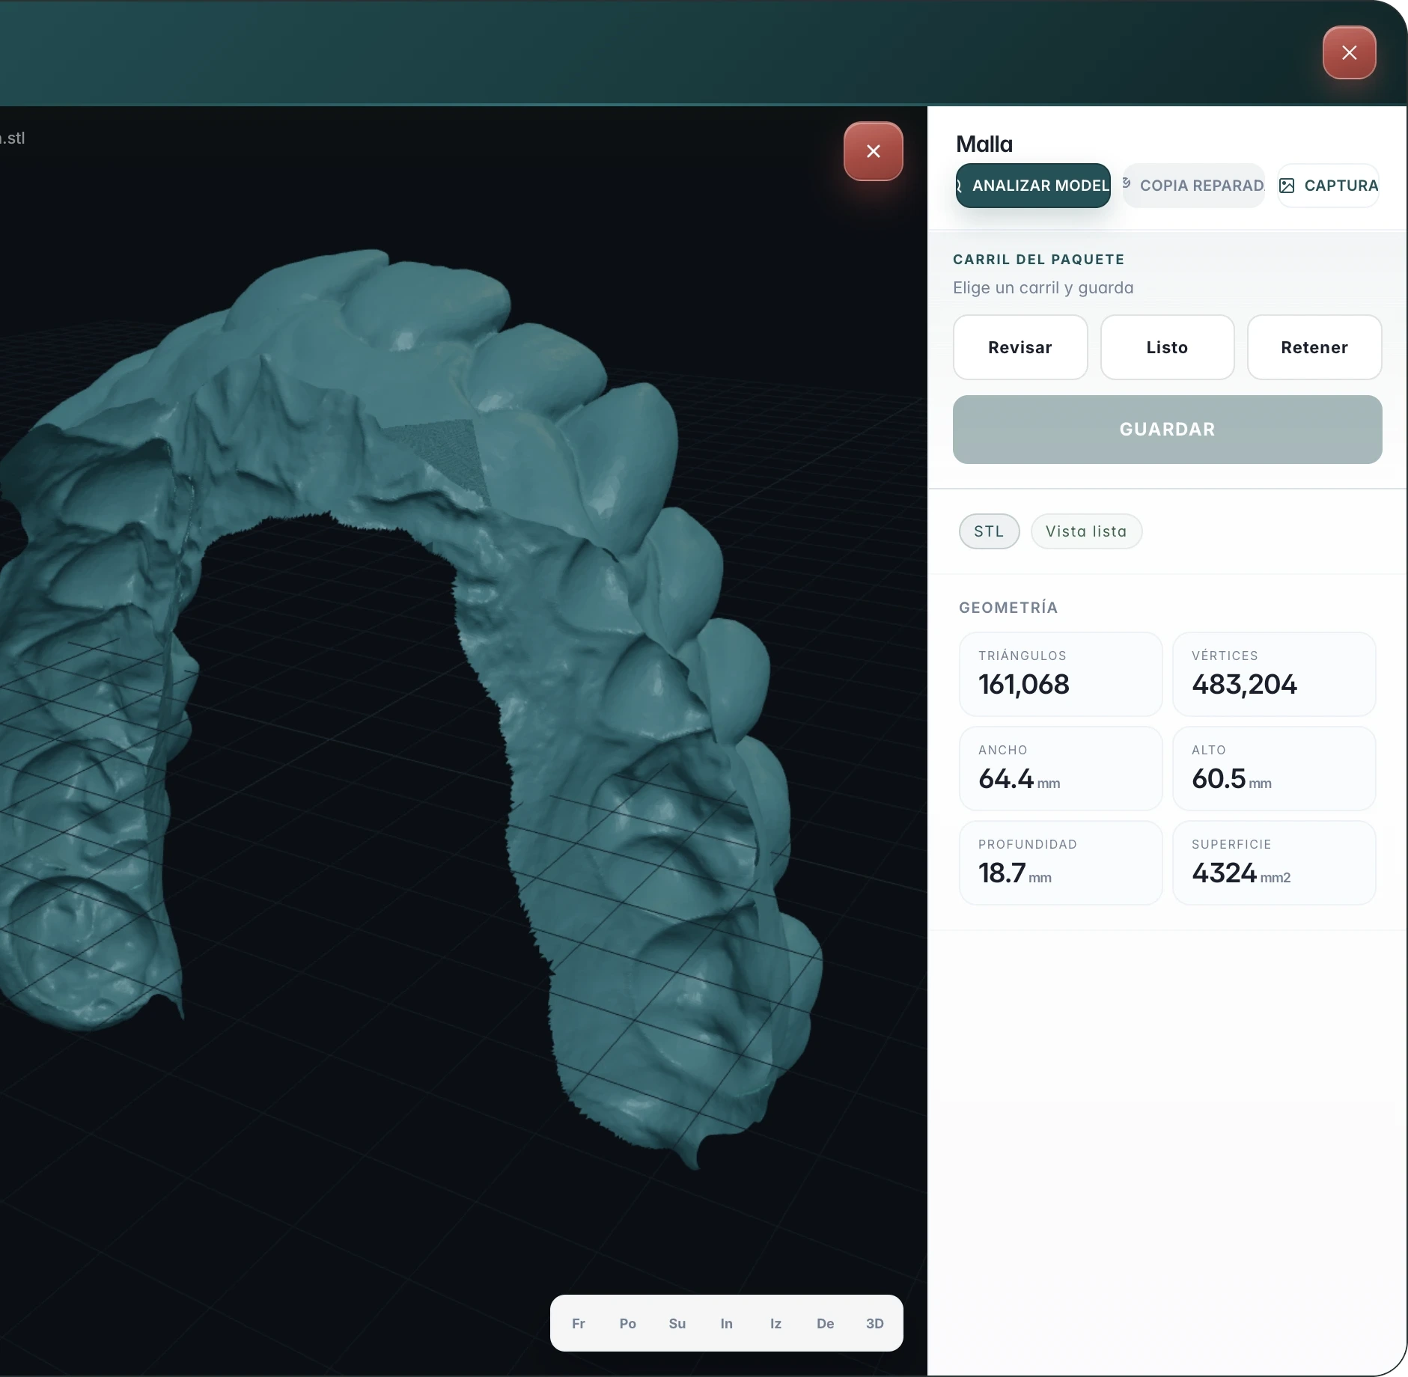The height and width of the screenshot is (1377, 1408).
Task: Click the Ancho value 64.4 mm
Action: click(x=1019, y=778)
